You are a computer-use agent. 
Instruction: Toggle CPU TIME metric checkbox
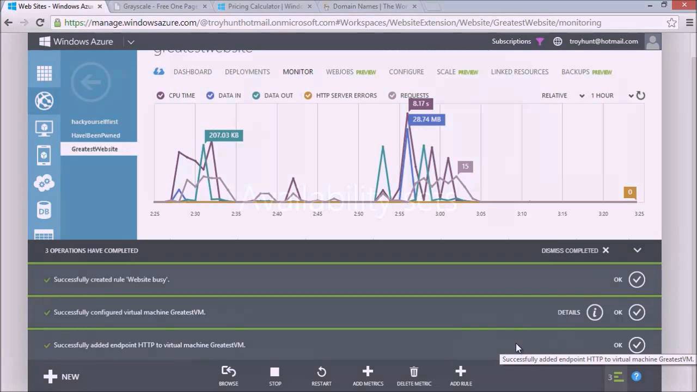pos(160,95)
